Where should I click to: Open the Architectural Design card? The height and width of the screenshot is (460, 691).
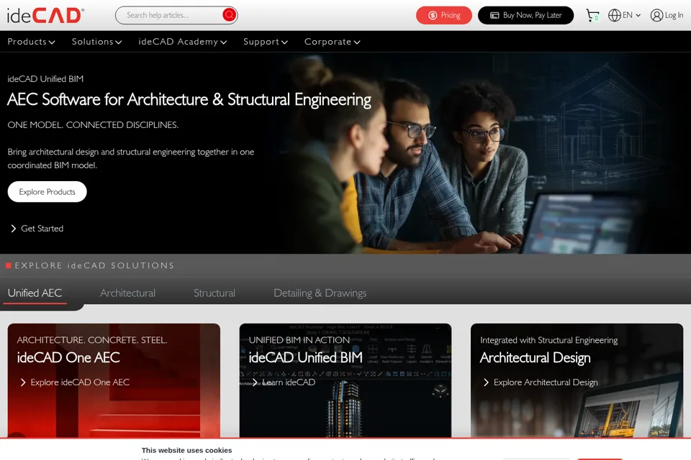click(577, 381)
